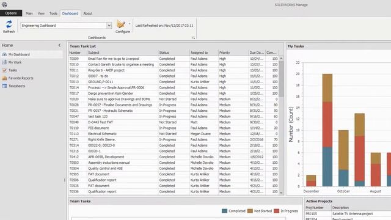Screen dimensions: 391x220
Task: Select project PRJ105 Satelite TV Antenna
Action: (348, 214)
